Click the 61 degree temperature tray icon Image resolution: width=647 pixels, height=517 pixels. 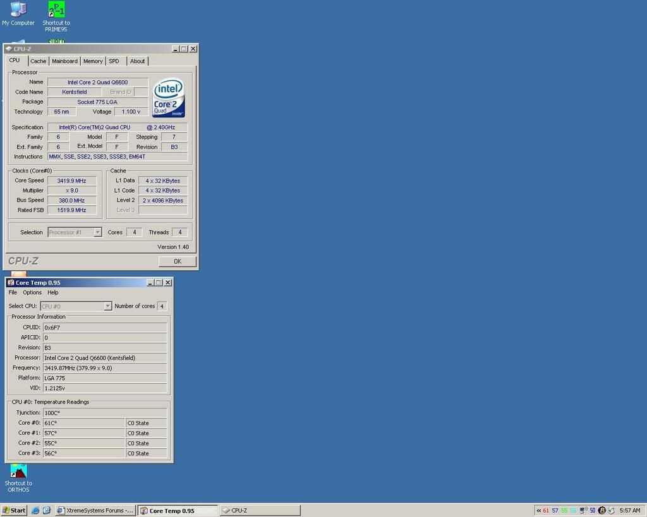click(546, 510)
